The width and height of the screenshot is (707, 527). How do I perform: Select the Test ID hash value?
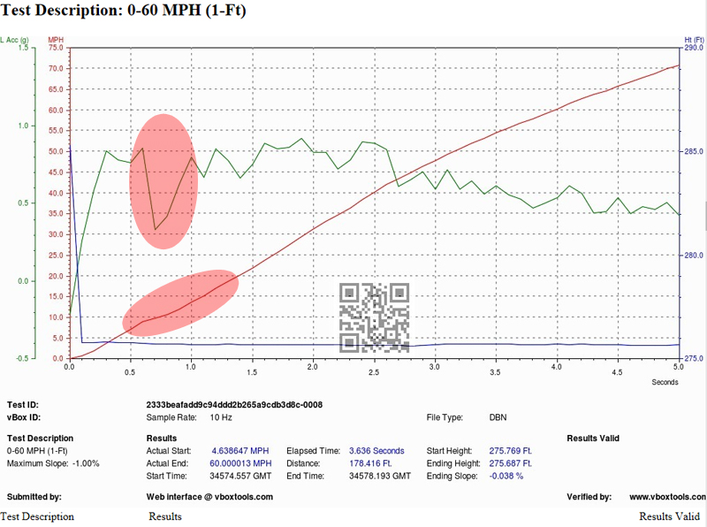pos(233,405)
